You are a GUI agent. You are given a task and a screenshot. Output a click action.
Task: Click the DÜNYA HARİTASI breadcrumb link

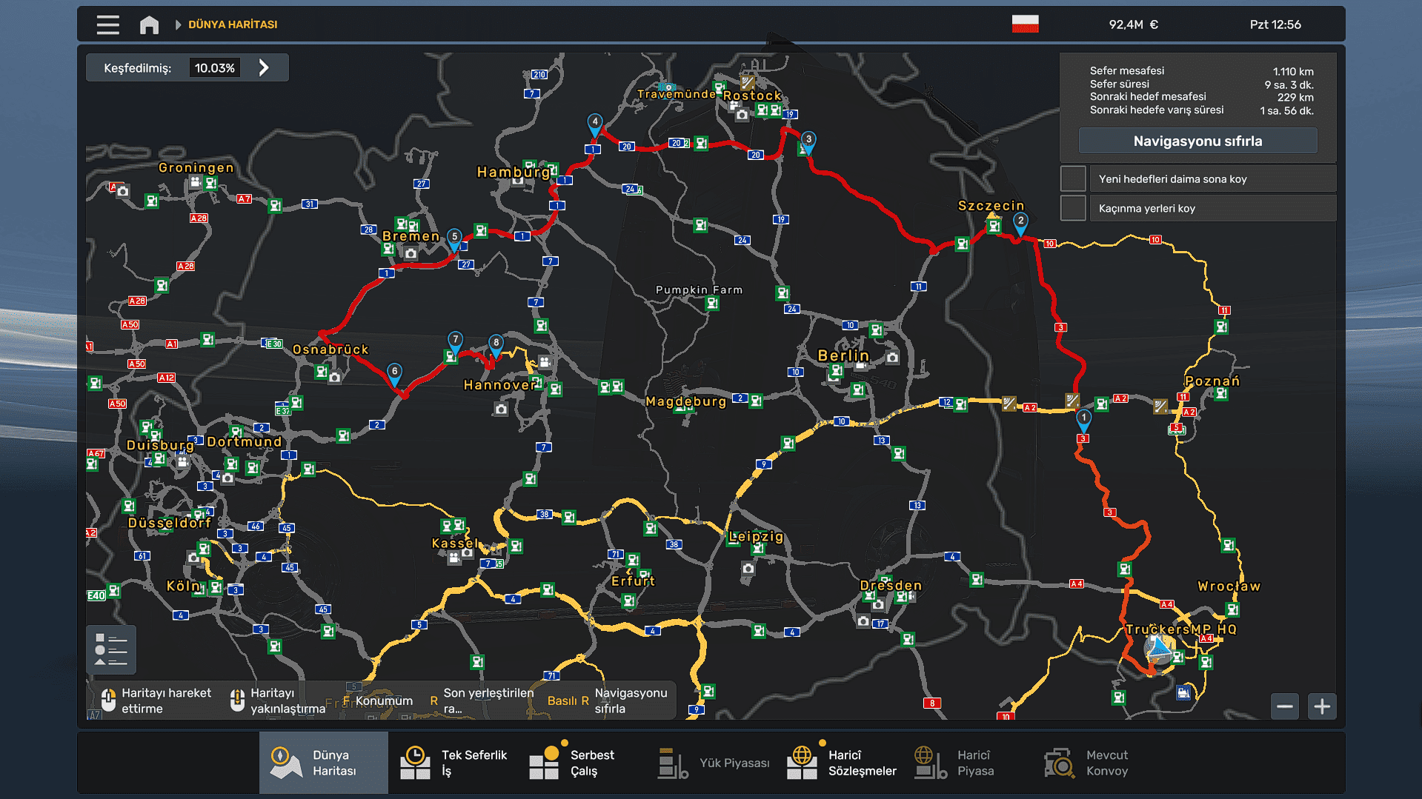[x=233, y=24]
